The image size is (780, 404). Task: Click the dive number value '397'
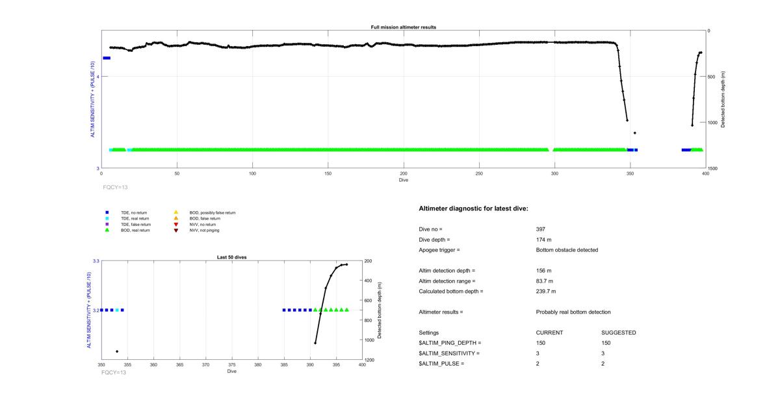[x=541, y=229]
